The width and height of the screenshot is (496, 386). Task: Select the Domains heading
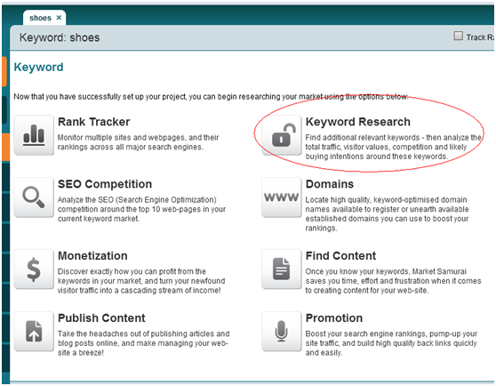[330, 184]
